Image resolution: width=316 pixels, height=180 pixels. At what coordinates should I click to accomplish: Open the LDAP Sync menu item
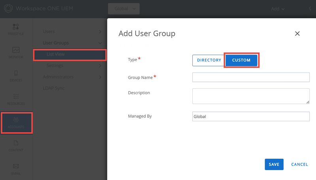click(x=54, y=88)
